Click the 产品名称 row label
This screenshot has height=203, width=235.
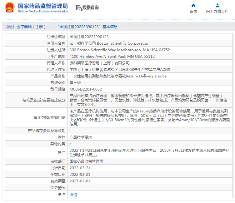click(x=58, y=76)
